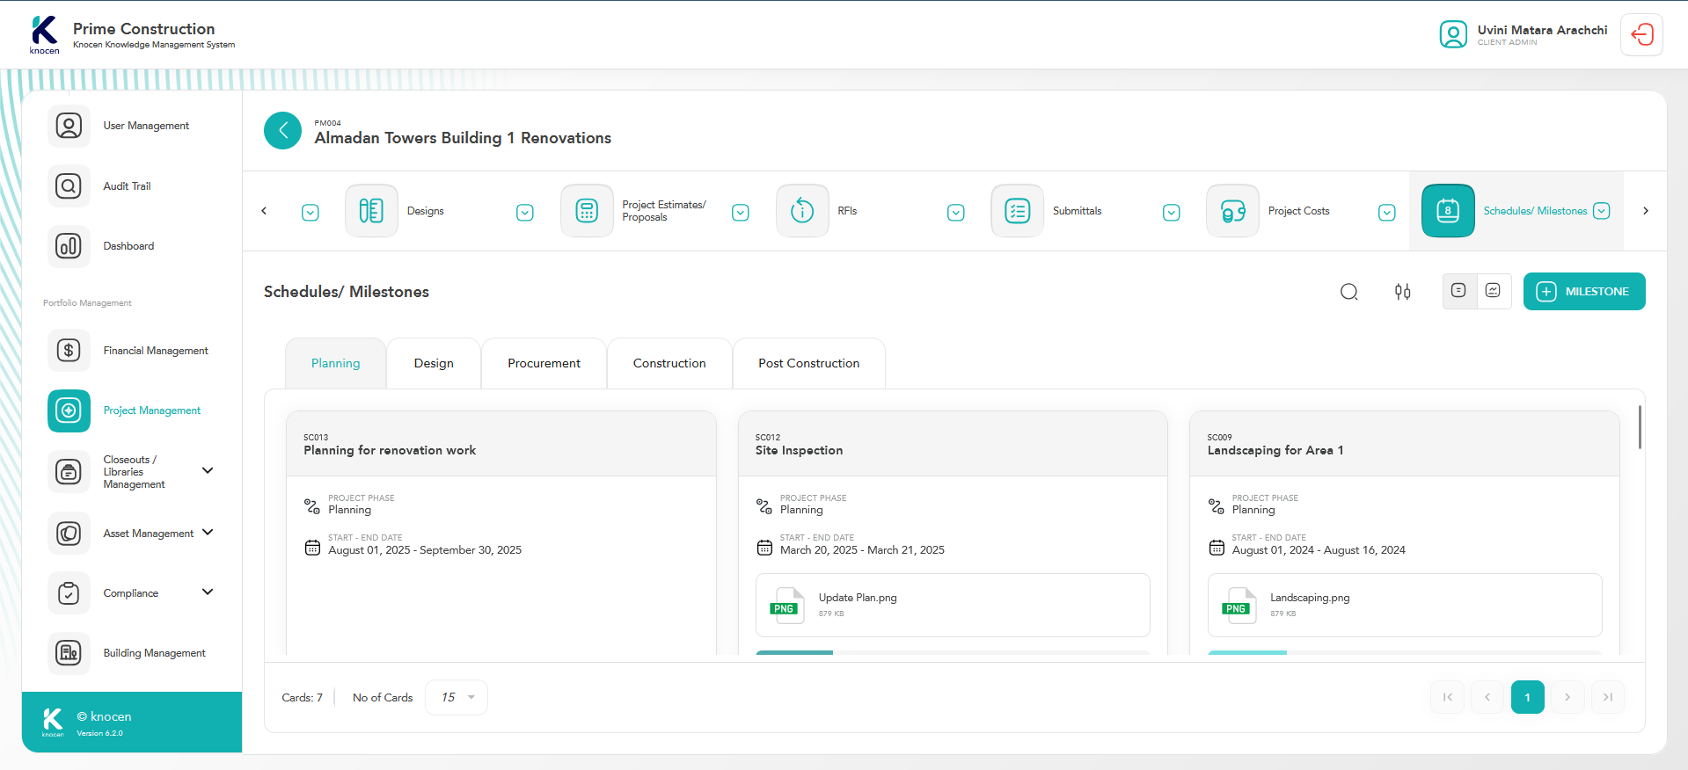Select the Procurement tab
Screen dimensions: 1688x770
[544, 363]
